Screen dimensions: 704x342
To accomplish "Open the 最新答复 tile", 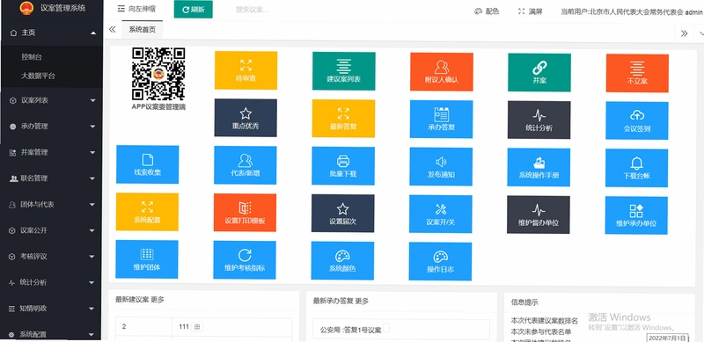I will tap(343, 118).
